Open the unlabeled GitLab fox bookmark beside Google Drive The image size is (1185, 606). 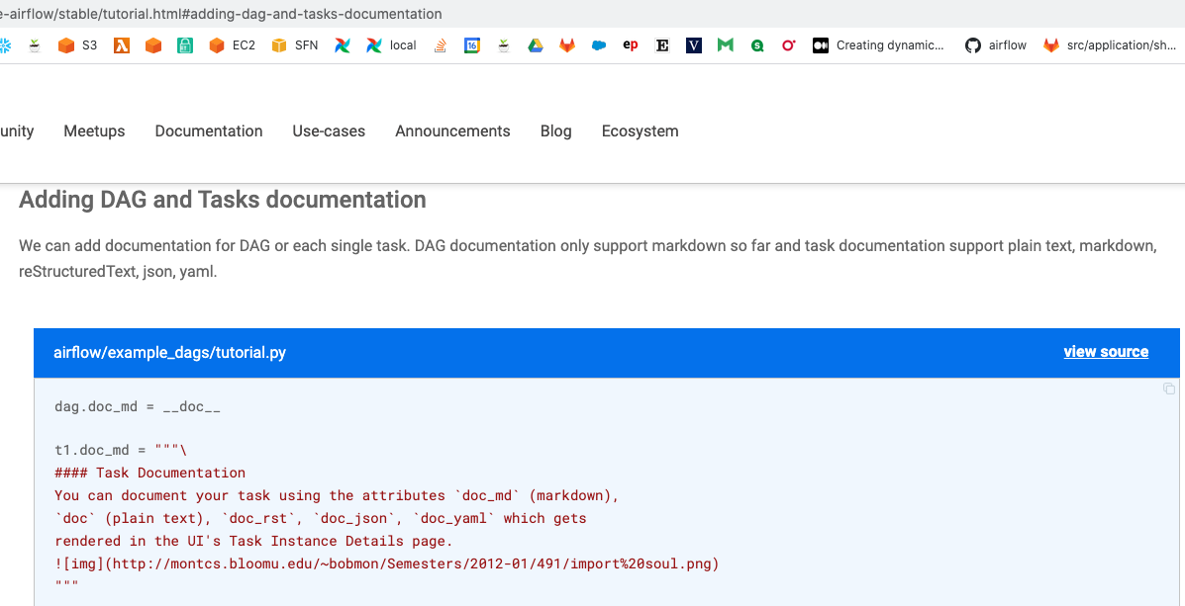(567, 45)
